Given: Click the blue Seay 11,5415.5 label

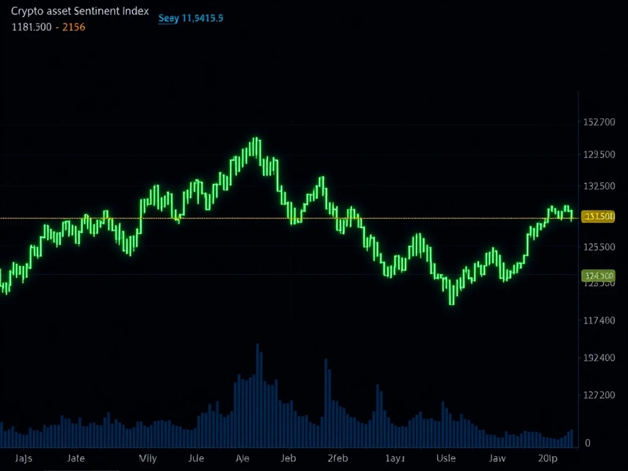Looking at the screenshot, I should (x=191, y=18).
